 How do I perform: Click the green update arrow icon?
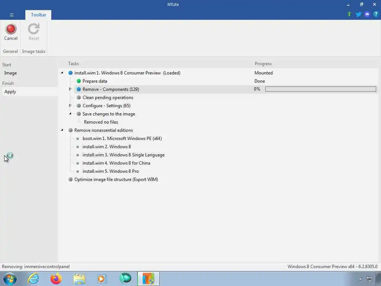click(x=349, y=14)
